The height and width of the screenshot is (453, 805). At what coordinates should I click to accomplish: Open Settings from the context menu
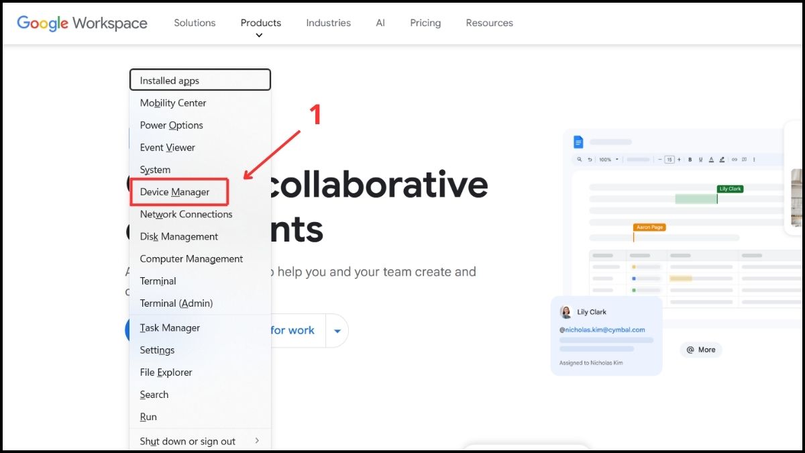200,350
